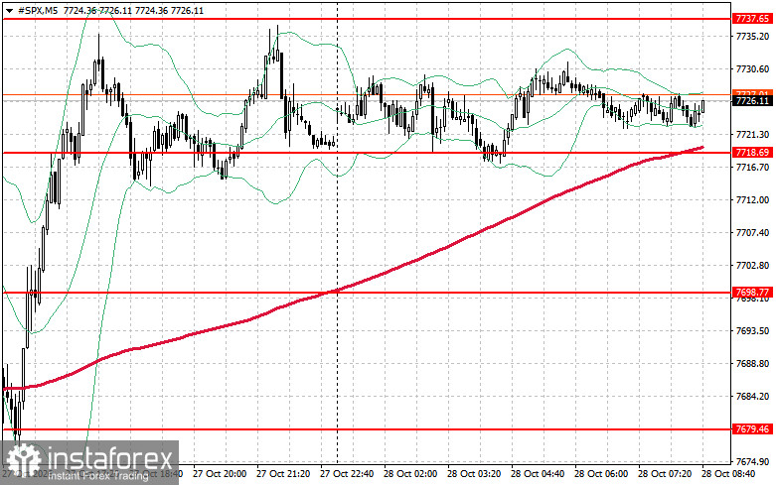Screen dimensions: 776x485
Task: Click the 7707.40 price scale value
Action: click(753, 233)
